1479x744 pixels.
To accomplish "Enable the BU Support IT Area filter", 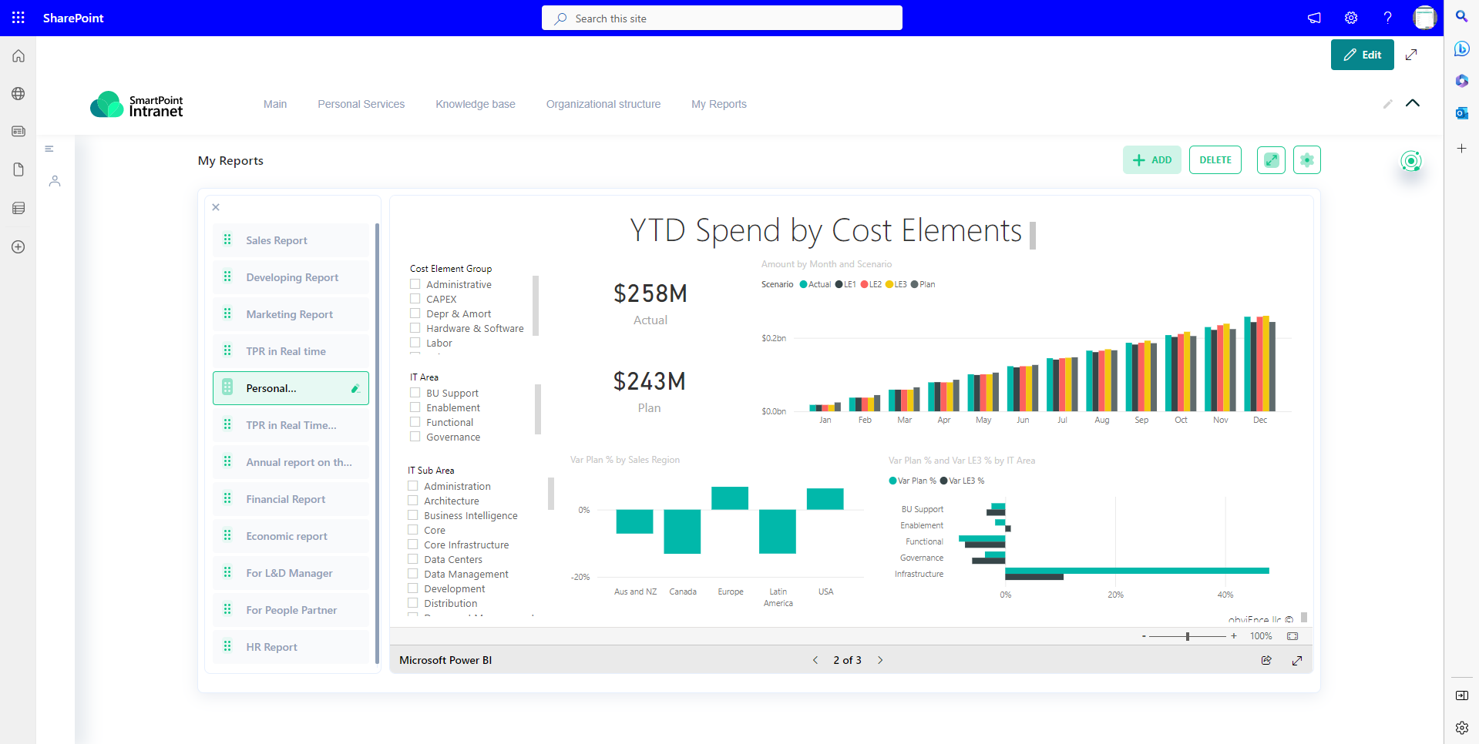I will (x=414, y=393).
